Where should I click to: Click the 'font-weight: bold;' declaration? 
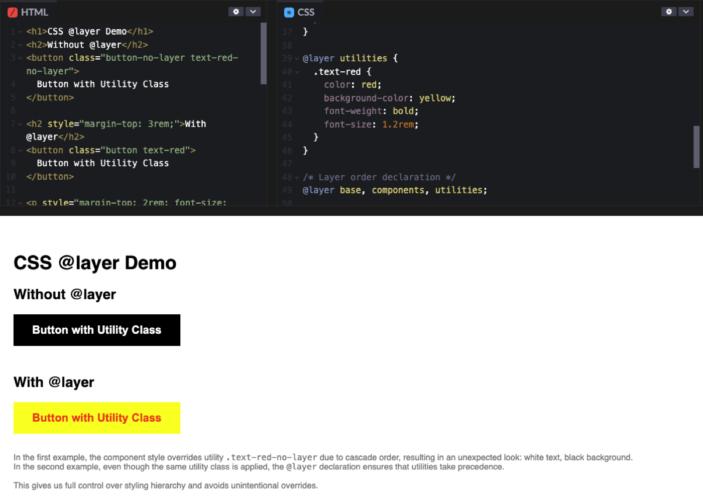coord(371,111)
